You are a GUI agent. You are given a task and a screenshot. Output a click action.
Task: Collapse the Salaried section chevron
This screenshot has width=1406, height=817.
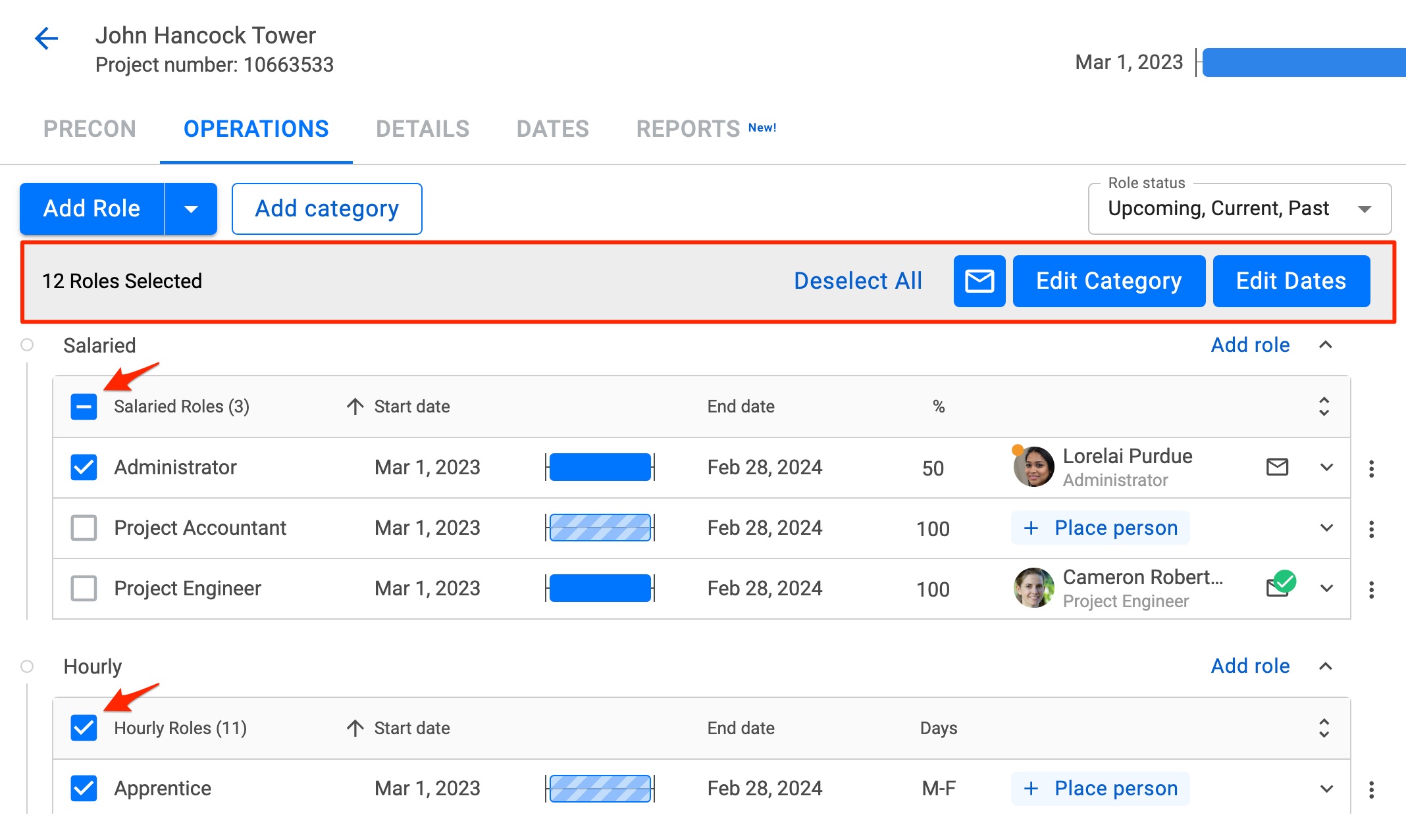click(1325, 345)
